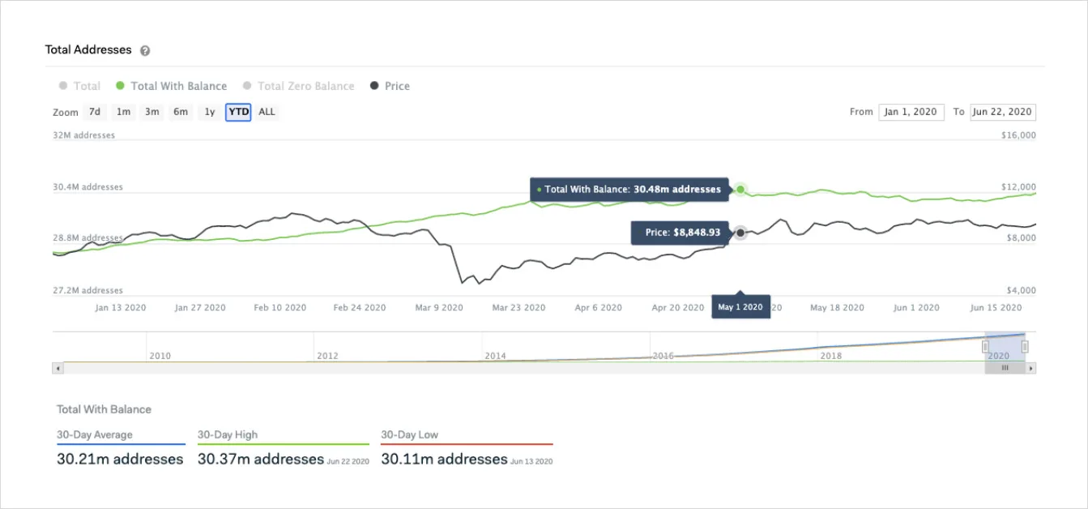Select the YTD zoom option
Viewport: 1088px width, 509px height.
238,112
